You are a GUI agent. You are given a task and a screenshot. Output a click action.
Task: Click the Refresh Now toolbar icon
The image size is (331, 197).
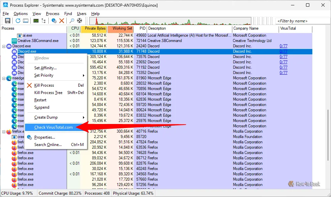coord(18,21)
